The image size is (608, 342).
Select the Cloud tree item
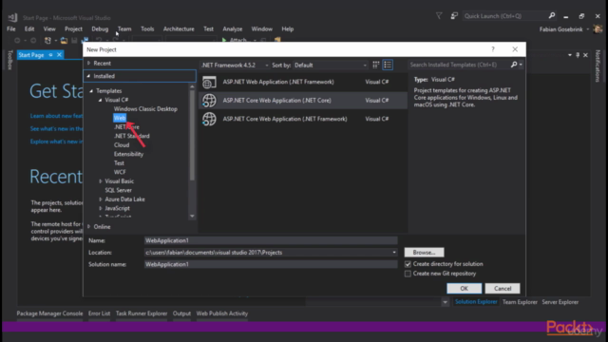click(122, 145)
